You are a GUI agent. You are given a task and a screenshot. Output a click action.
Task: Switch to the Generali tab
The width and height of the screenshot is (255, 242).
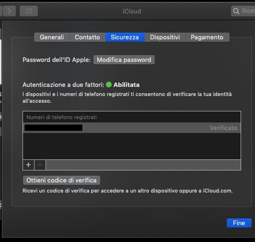click(52, 37)
